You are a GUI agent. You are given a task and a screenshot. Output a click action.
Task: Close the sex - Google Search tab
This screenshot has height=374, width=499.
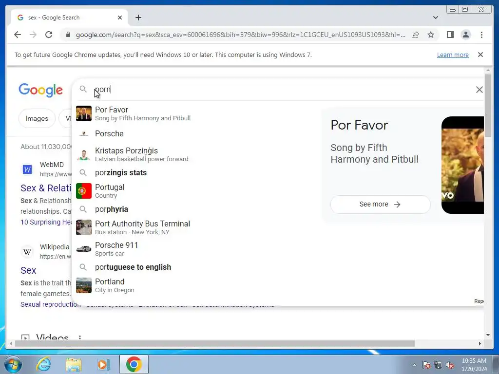click(x=120, y=18)
